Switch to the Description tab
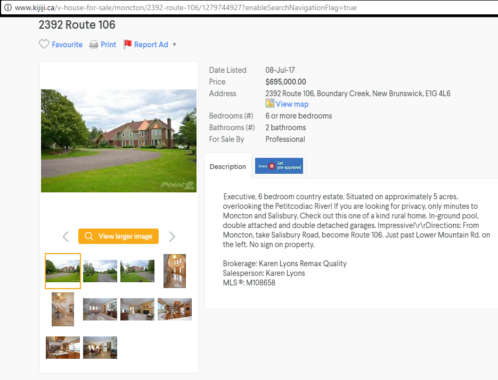This screenshot has width=498, height=380. [228, 166]
